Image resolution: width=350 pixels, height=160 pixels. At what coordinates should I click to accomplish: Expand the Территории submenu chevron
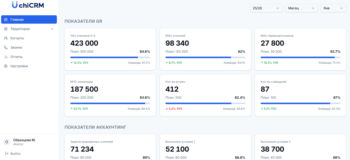[x=52, y=29]
